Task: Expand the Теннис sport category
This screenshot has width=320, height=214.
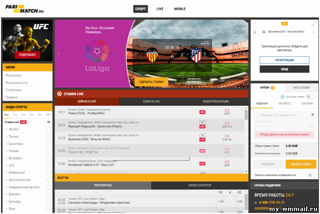Action: coord(6,137)
